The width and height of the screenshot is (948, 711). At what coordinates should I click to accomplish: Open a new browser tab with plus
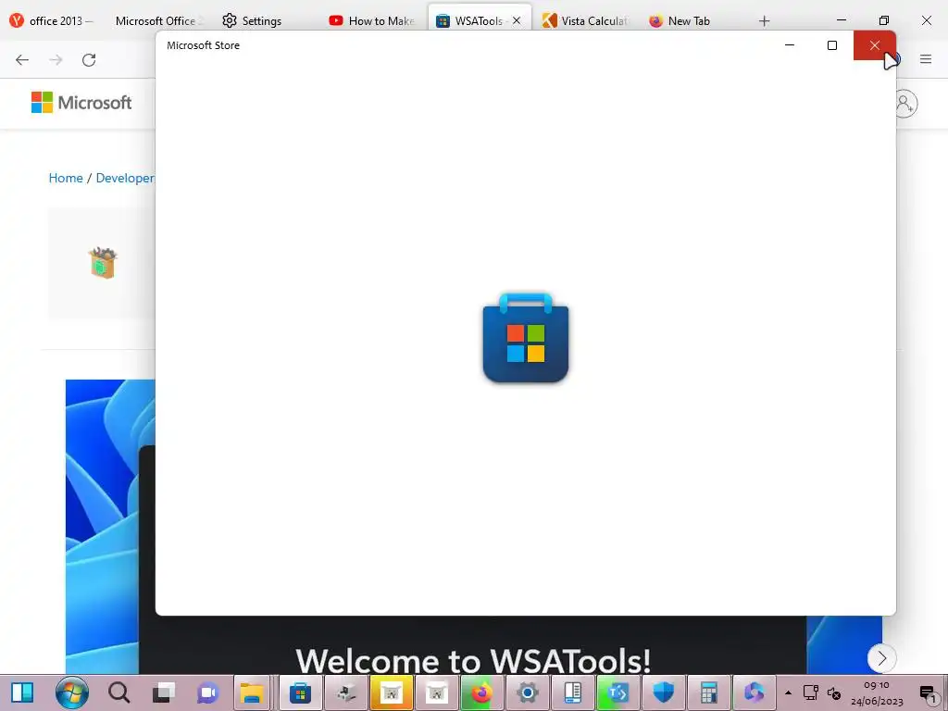pyautogui.click(x=764, y=21)
